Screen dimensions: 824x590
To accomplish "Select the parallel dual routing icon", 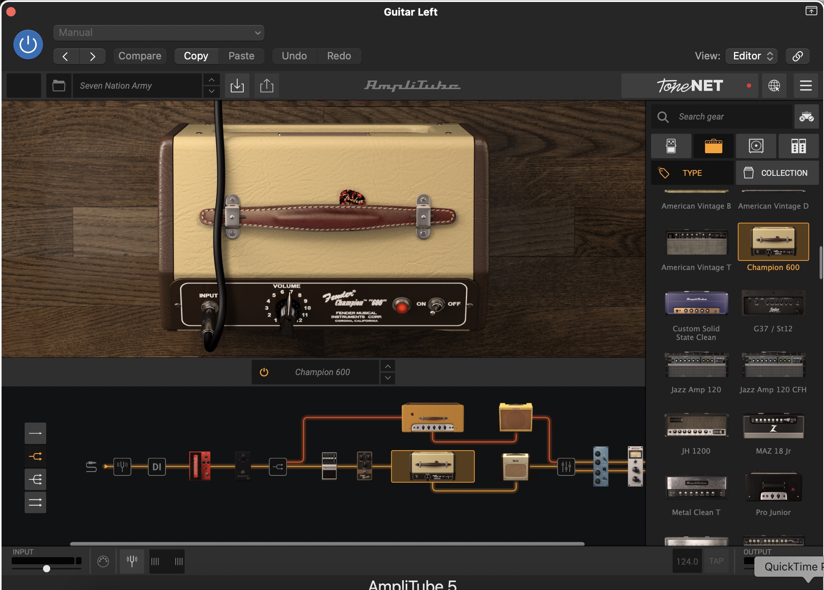I will [35, 502].
